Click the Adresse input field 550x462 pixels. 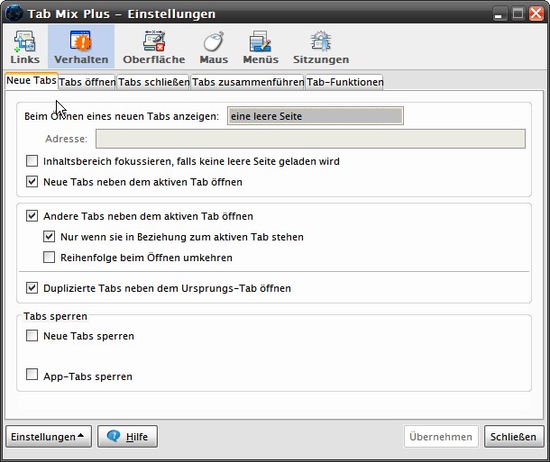[x=310, y=139]
